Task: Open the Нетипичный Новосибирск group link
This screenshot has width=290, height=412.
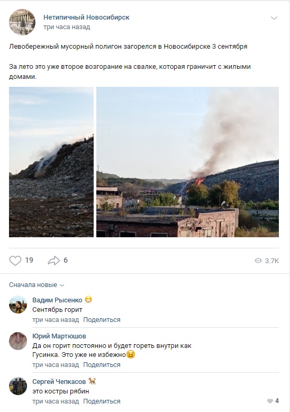Action: [x=86, y=17]
